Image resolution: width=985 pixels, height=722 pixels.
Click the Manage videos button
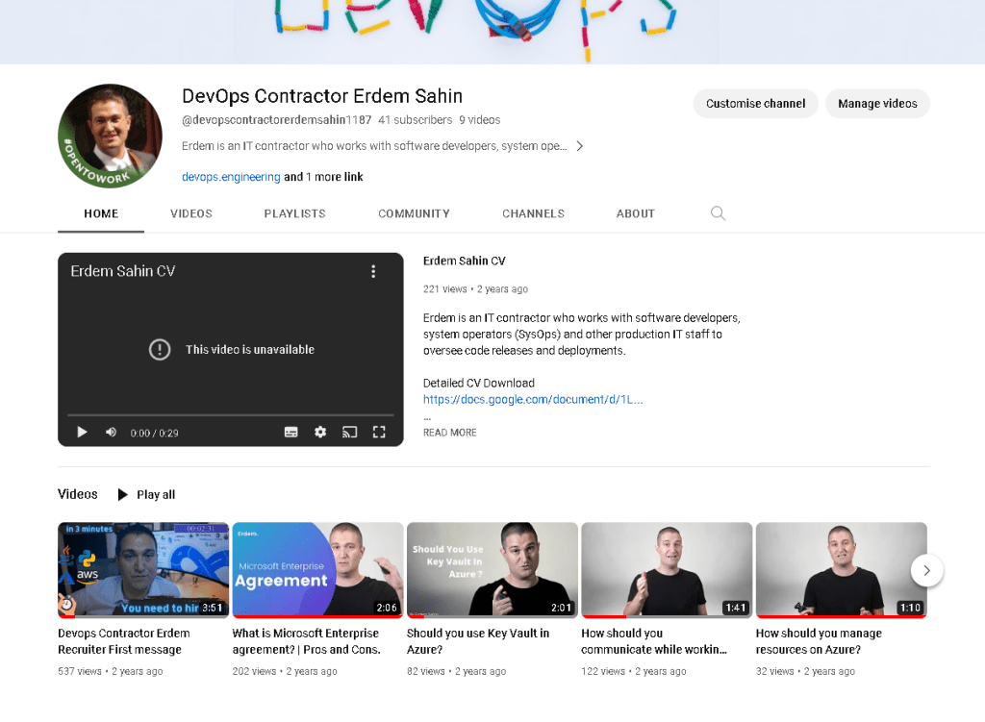[x=877, y=104]
